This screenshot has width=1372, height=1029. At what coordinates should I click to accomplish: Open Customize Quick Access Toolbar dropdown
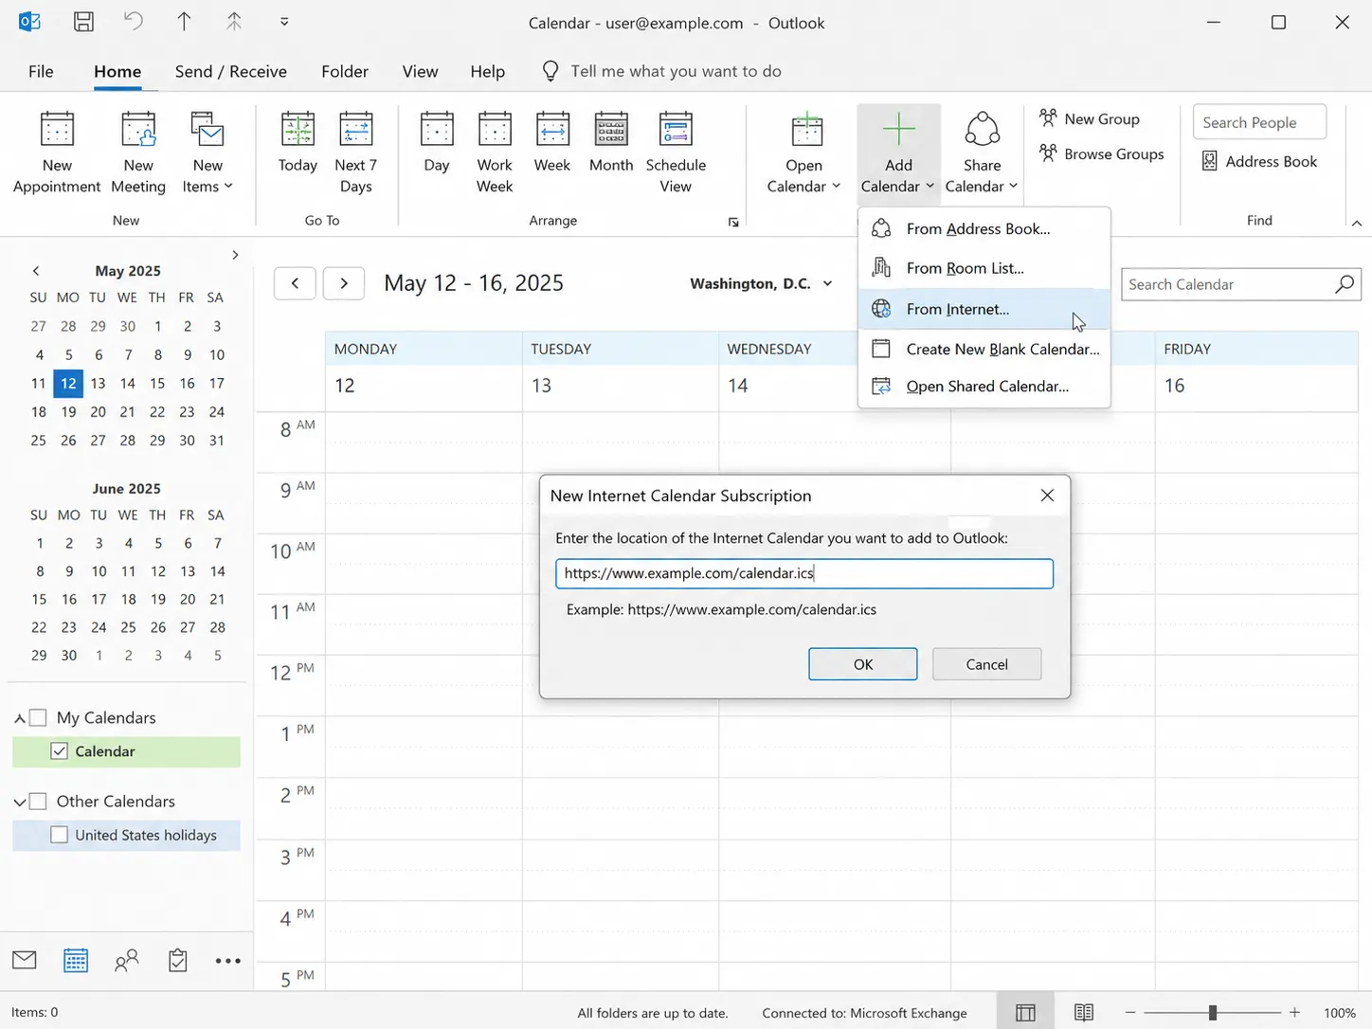(284, 21)
